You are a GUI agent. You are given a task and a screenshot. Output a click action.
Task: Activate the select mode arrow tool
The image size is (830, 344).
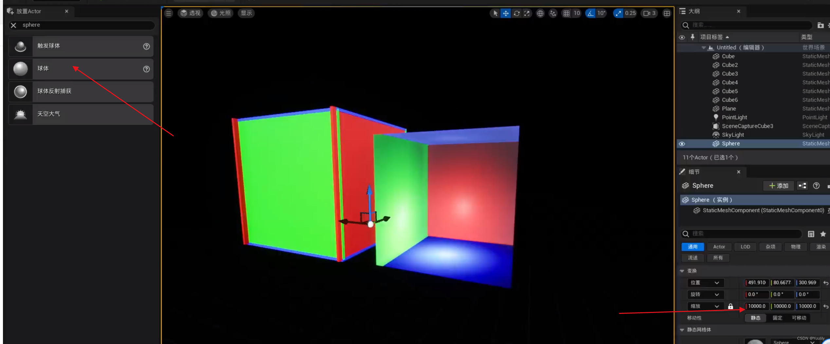[495, 13]
